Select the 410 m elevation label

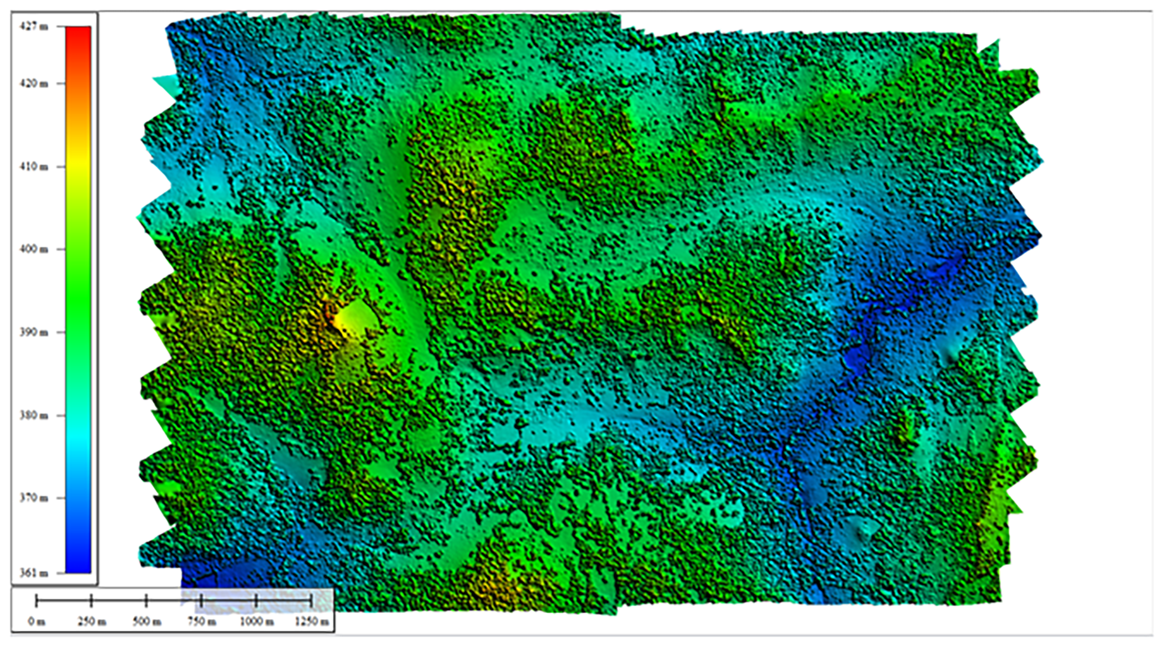coord(33,167)
